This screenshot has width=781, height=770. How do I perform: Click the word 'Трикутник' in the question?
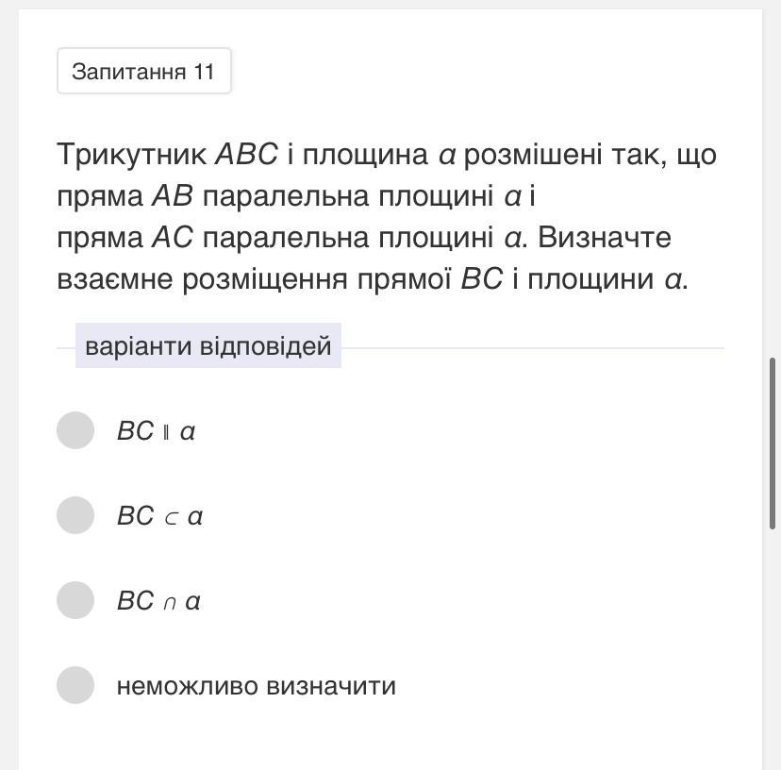132,154
